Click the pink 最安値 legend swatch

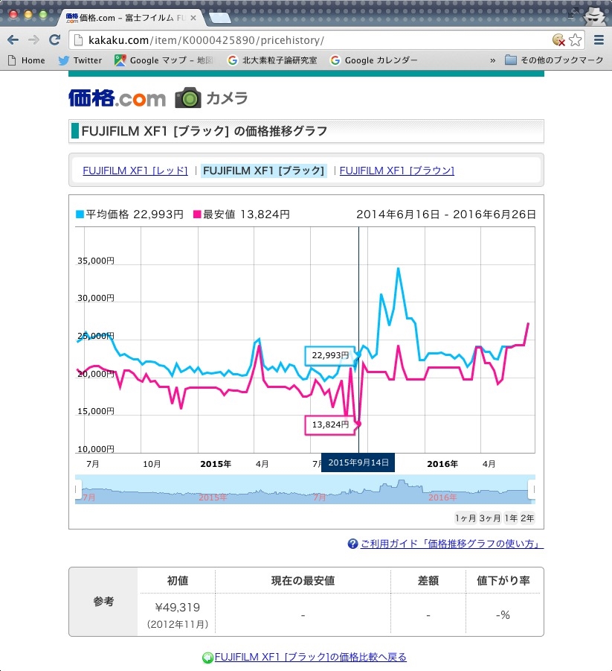[x=197, y=214]
